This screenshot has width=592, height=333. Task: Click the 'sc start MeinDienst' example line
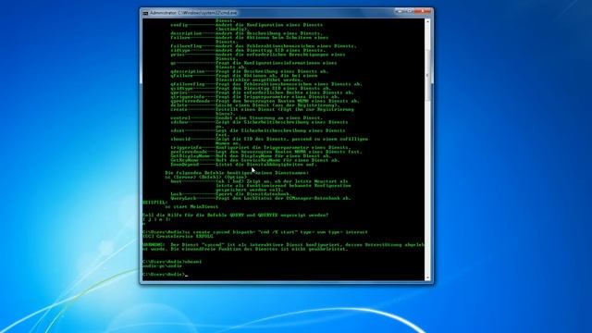[x=191, y=207]
